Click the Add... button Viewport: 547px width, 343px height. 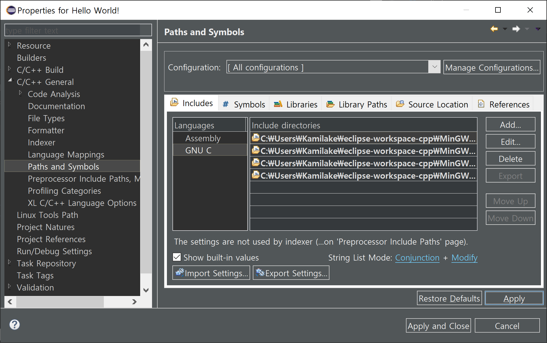[510, 125]
